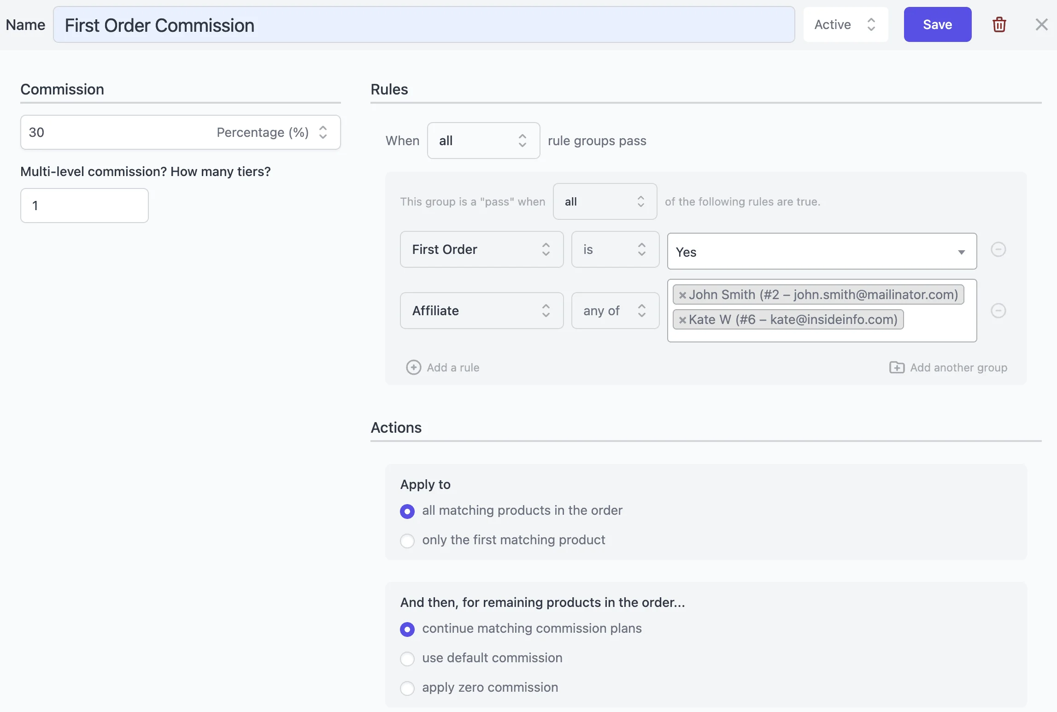This screenshot has height=712, width=1057.
Task: Remove Kate W from affiliate list
Action: coord(682,320)
